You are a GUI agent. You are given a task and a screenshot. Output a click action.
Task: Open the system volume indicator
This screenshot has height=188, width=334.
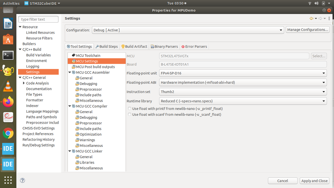[317, 3]
